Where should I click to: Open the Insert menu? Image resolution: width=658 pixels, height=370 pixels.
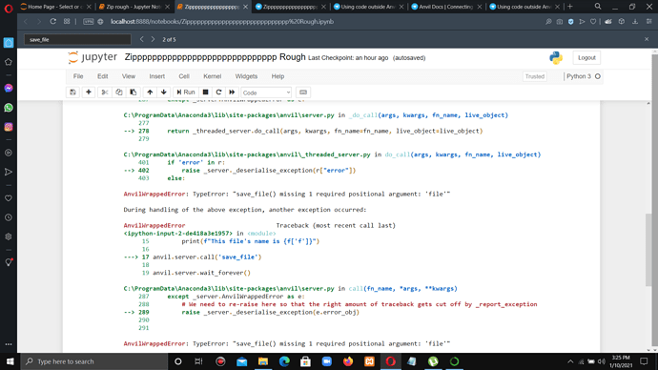[x=157, y=76]
